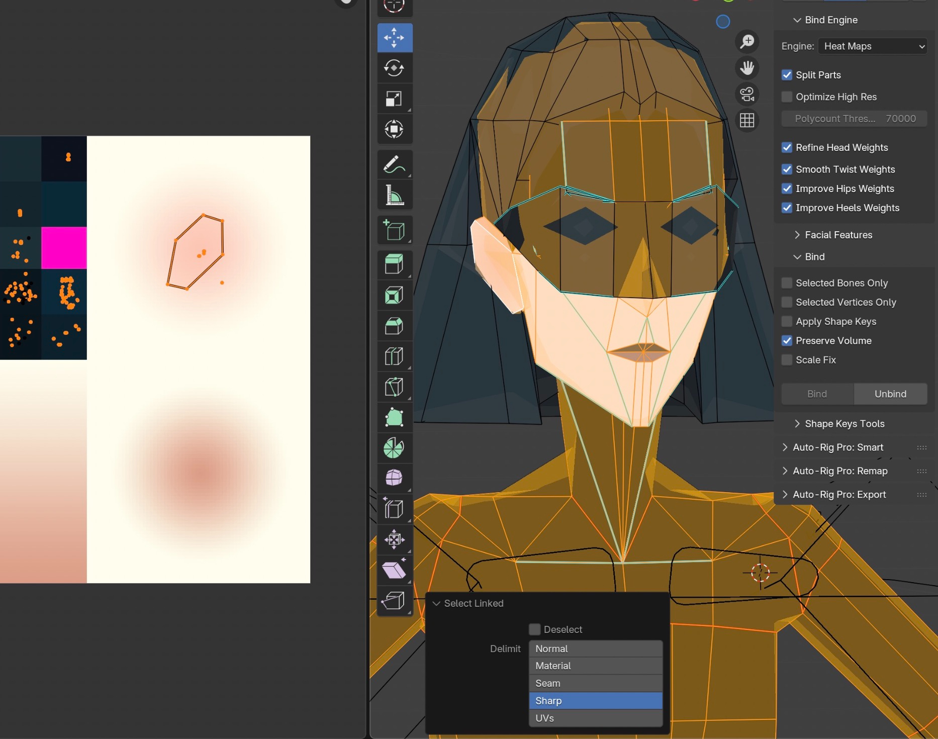
Task: Open the Engine Heat Maps dropdown
Action: (872, 46)
